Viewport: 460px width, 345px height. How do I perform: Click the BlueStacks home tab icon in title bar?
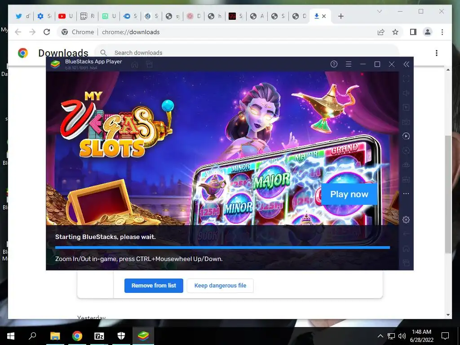(x=135, y=64)
